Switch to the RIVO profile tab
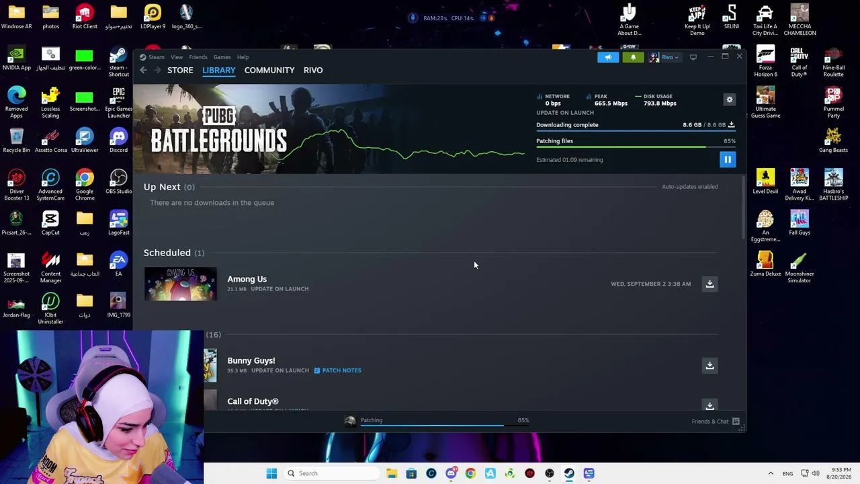The width and height of the screenshot is (860, 484). coord(313,70)
